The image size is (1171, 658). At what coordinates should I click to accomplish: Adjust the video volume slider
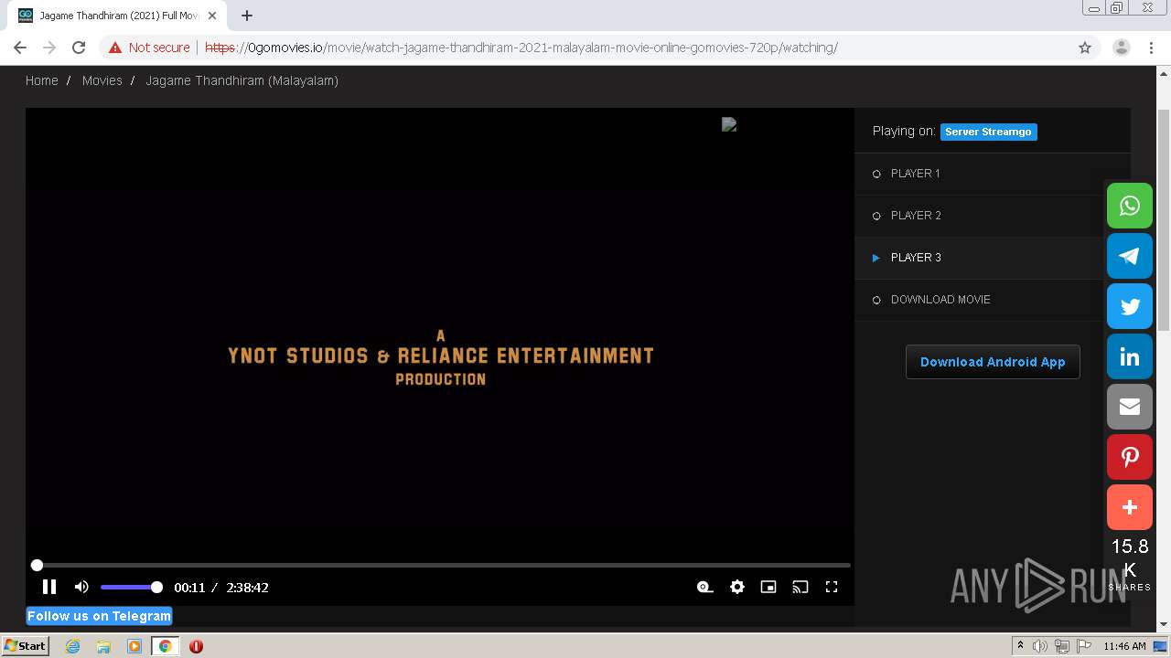point(131,587)
